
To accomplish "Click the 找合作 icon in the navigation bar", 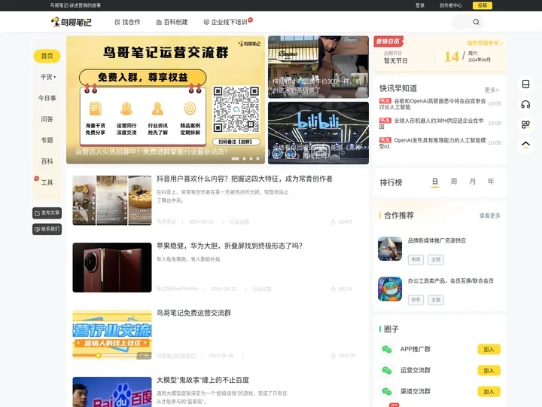I will tap(117, 22).
